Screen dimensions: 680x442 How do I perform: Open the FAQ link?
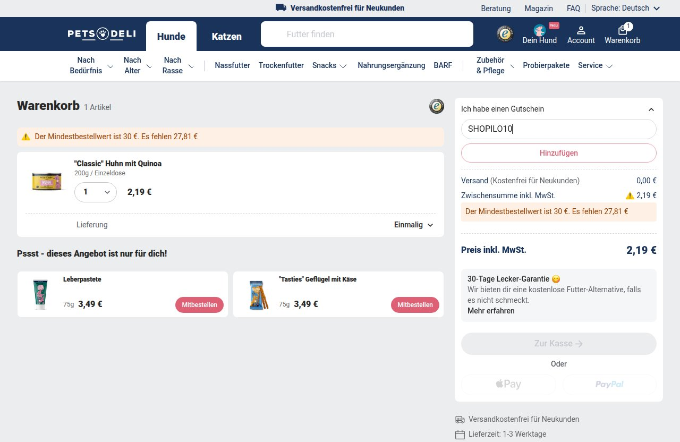573,8
